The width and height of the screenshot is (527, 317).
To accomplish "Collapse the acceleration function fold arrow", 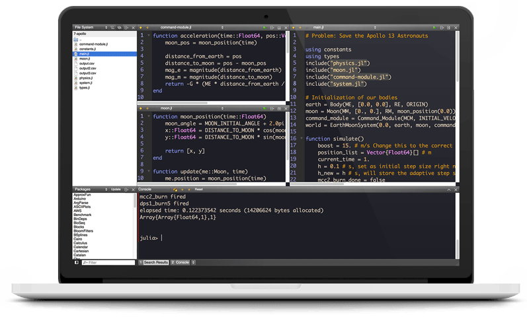I will click(149, 36).
